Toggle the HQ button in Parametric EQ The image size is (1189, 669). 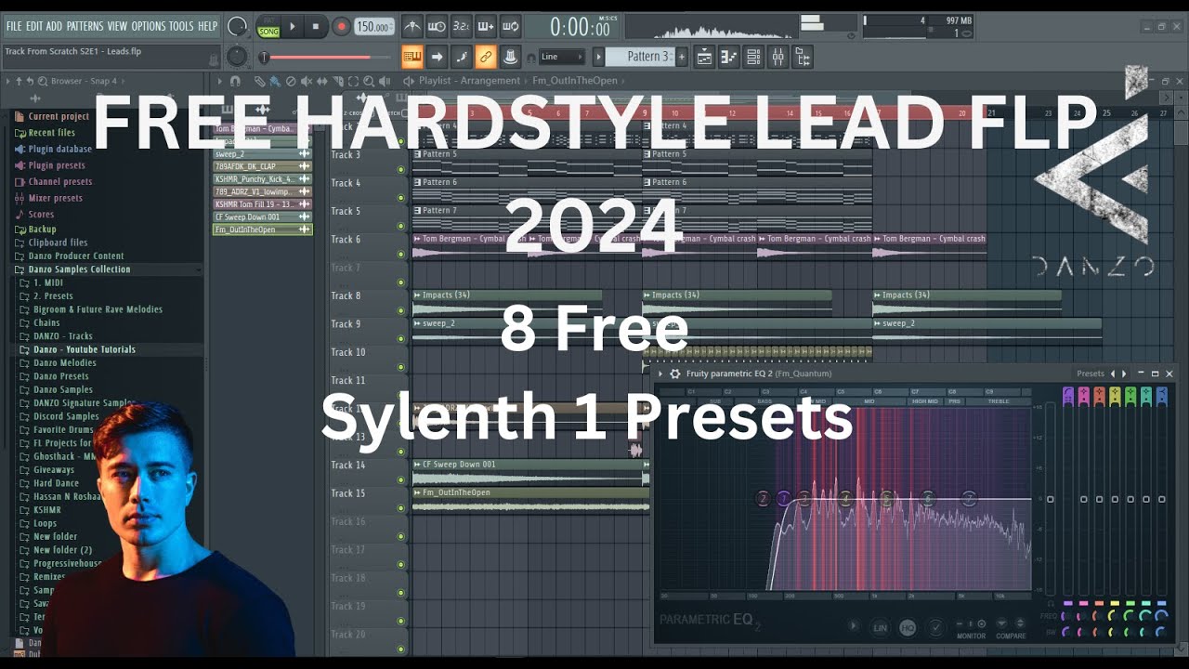coord(908,628)
